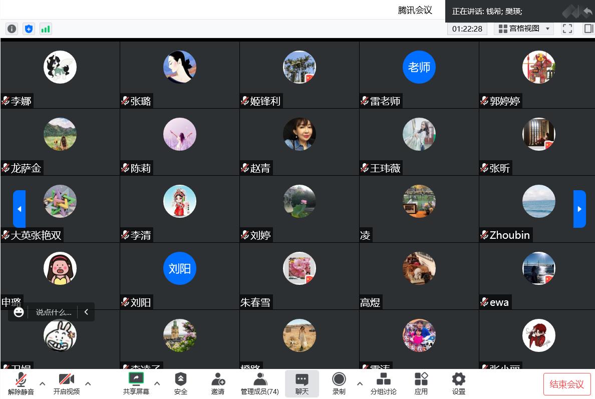
Task: Expand the 宫格视图 layout dropdown
Action: [x=524, y=29]
